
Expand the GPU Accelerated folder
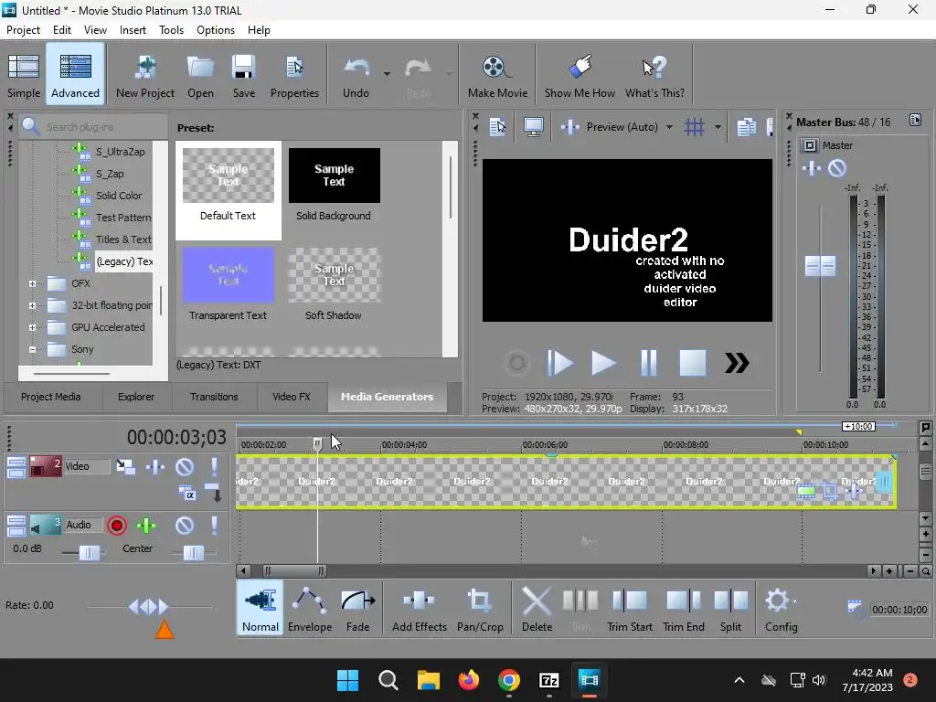[x=32, y=327]
